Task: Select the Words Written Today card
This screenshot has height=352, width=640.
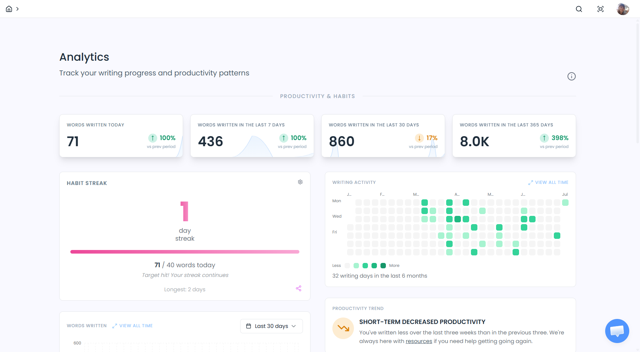Action: [x=121, y=136]
